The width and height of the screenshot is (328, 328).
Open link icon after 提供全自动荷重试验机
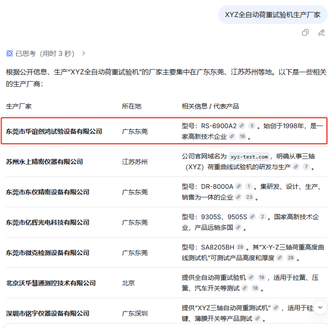point(251,277)
